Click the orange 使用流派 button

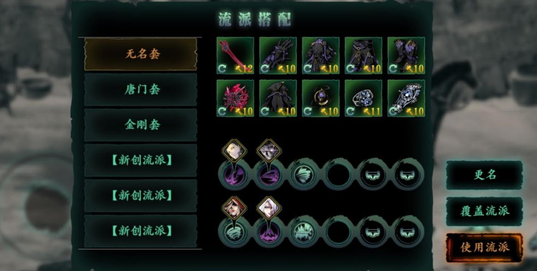(485, 247)
